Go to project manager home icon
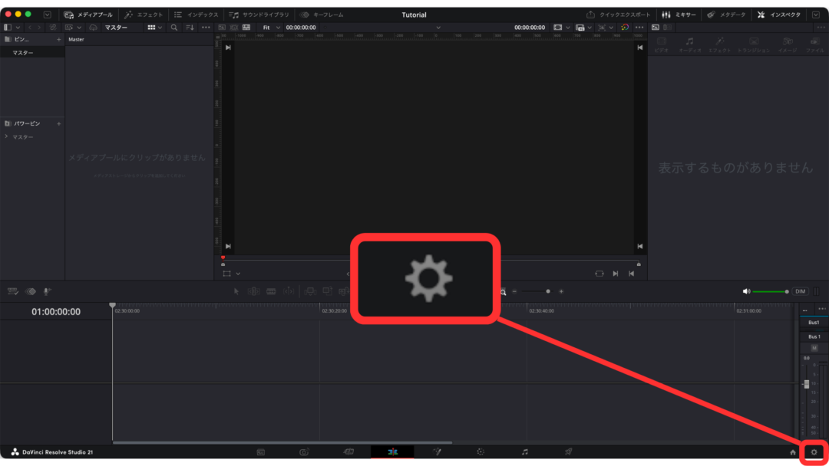 click(792, 452)
